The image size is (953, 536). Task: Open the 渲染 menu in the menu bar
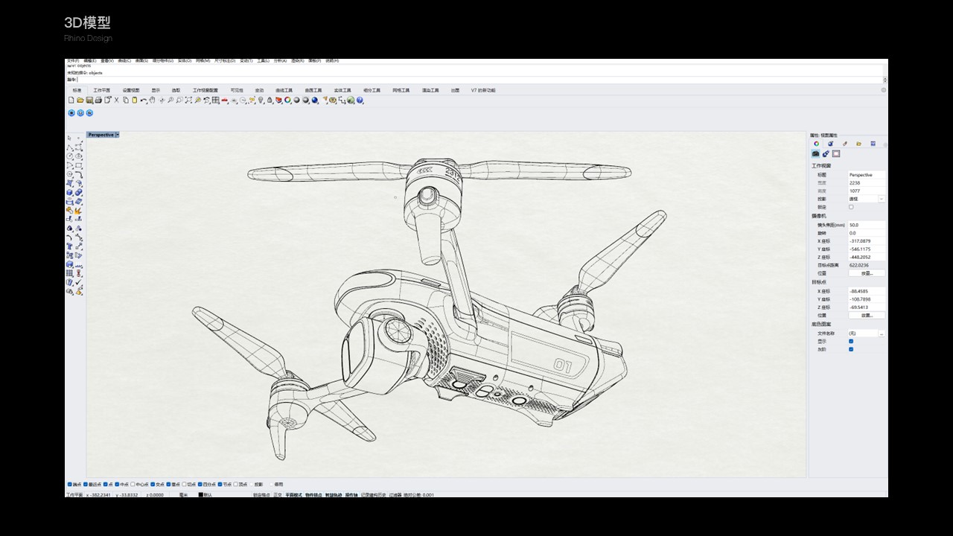click(296, 60)
